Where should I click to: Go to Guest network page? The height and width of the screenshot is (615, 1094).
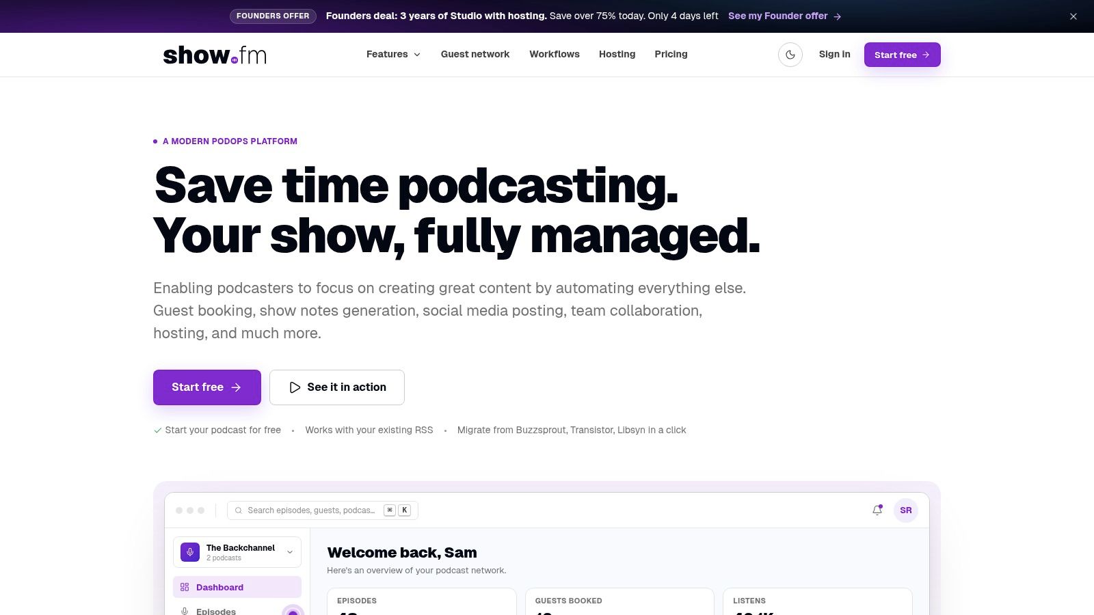[x=475, y=54]
